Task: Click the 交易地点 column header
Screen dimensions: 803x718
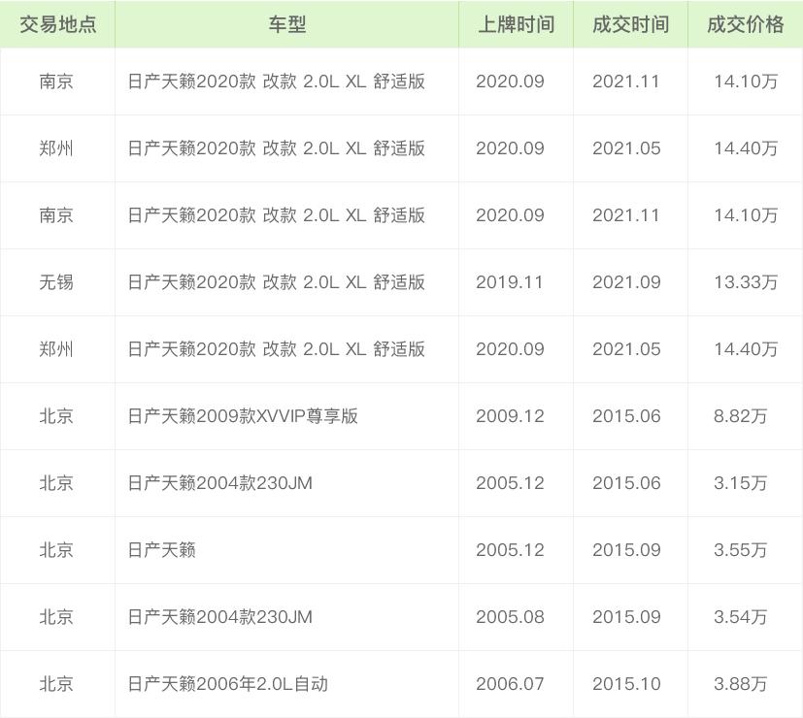Action: point(57,24)
